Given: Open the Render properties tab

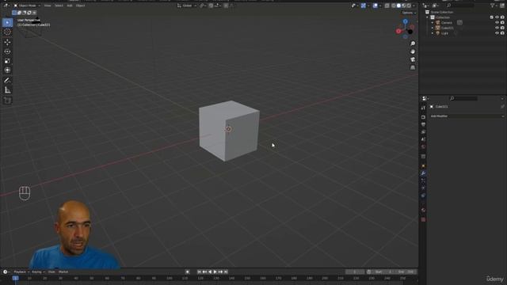Looking at the screenshot, I should pos(423,117).
